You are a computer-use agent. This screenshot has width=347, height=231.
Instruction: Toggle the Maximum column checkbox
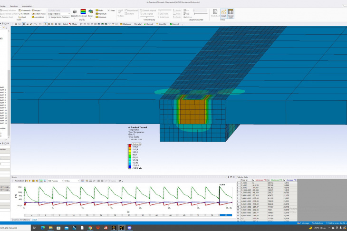(x=270, y=180)
